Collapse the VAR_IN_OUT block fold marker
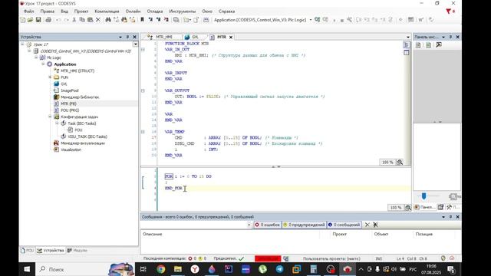The height and width of the screenshot is (276, 491). pos(143,49)
